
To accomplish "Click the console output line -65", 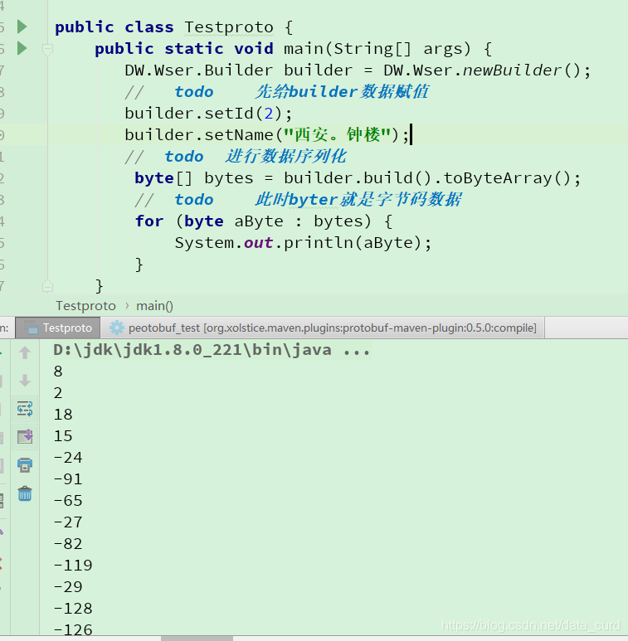I will pyautogui.click(x=68, y=501).
